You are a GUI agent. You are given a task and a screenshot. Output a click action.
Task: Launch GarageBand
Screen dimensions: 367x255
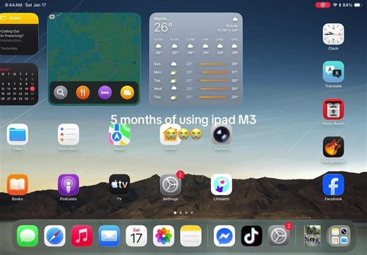point(333,147)
